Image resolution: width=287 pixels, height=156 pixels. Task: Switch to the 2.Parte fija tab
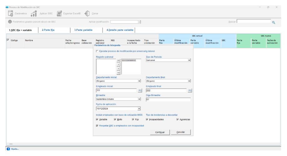(x=48, y=30)
